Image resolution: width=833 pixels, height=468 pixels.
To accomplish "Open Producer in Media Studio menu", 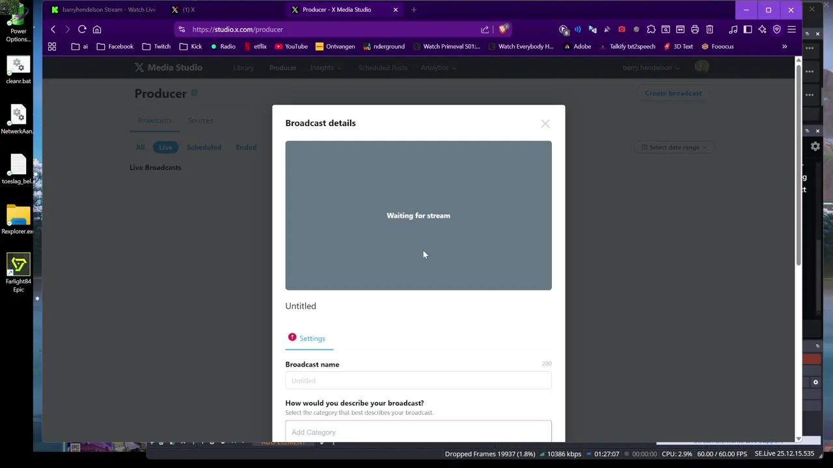I will tap(282, 68).
